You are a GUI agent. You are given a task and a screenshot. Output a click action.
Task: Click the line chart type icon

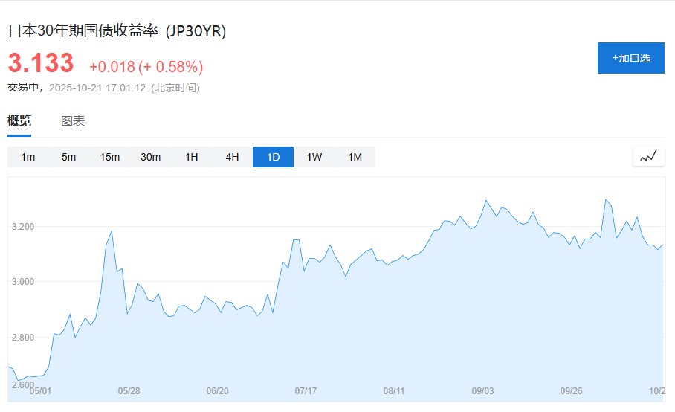coord(649,156)
